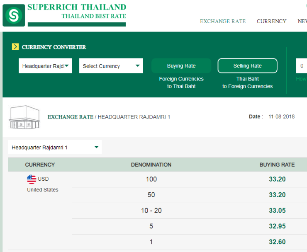
Task: Click the denomination 1 cell
Action: click(151, 242)
